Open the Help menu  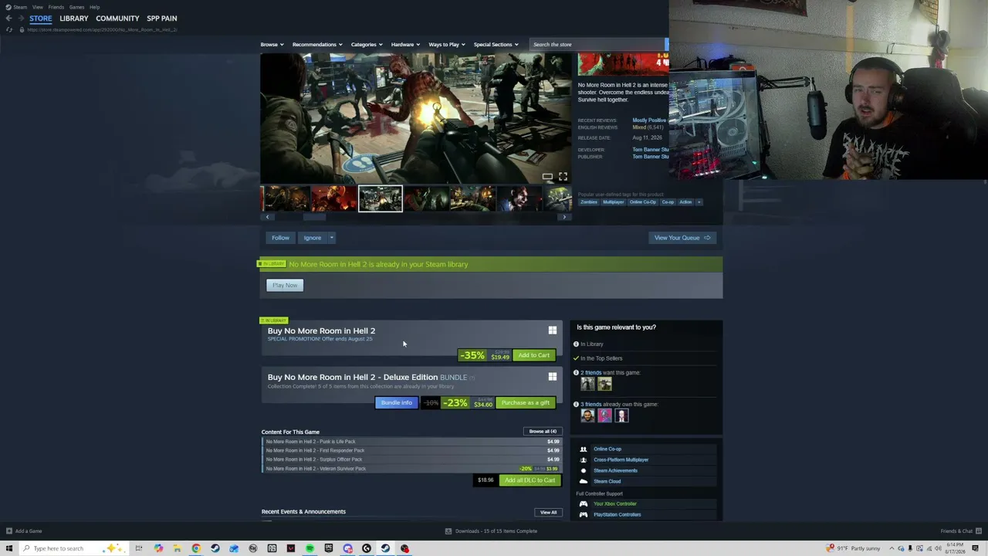pos(94,7)
